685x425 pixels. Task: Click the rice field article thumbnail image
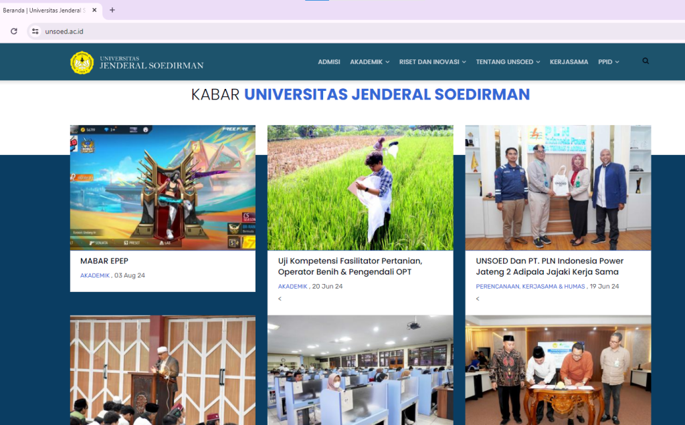(x=360, y=187)
